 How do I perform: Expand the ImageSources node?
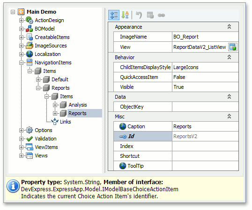click(x=21, y=46)
